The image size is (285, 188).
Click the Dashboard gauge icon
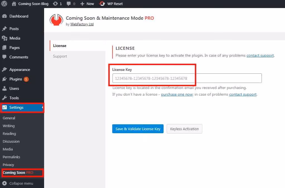(x=4, y=16)
